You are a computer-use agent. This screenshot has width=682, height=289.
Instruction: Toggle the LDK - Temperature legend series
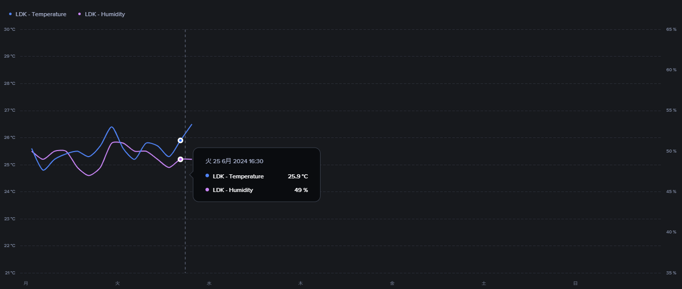click(x=38, y=14)
